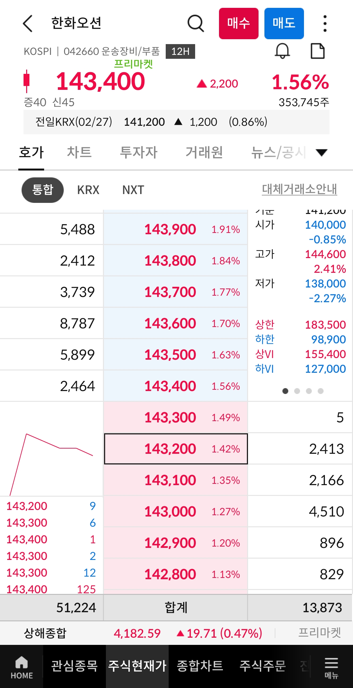Go to HOME icon in bottom bar
The image size is (353, 688).
(x=22, y=667)
